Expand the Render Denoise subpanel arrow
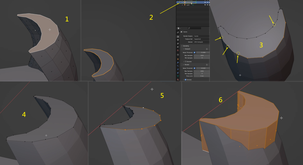This screenshot has height=165, width=303. [183, 80]
